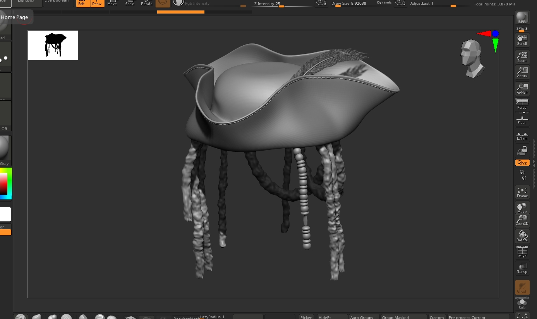Viewport: 537px width, 319px height.
Task: Select the Scroll canvas tool
Action: point(522,40)
